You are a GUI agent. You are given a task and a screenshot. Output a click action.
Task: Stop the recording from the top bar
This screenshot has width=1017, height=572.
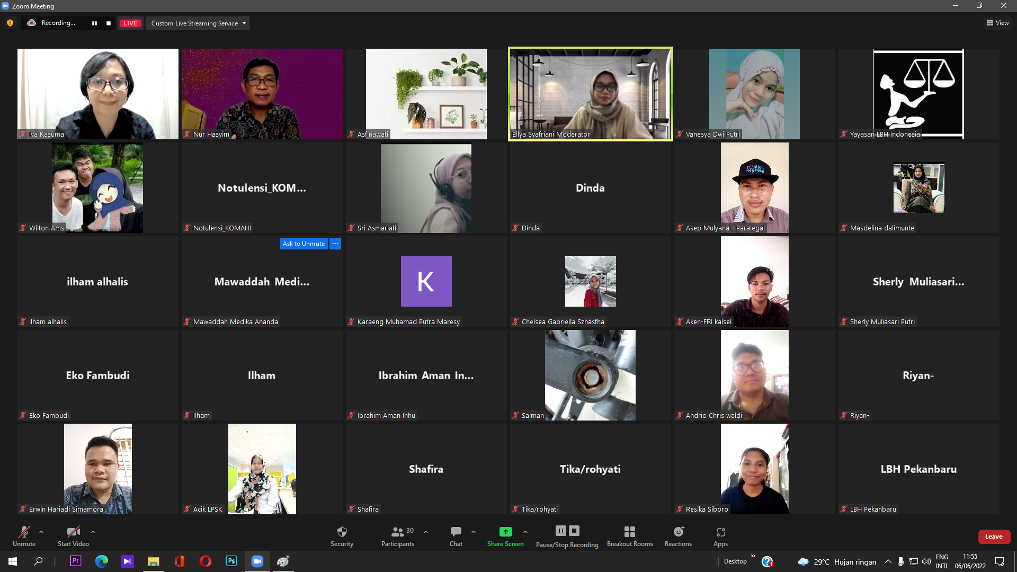[x=109, y=23]
